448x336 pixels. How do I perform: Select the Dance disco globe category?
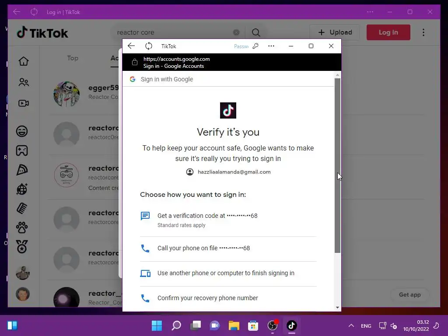coord(22,189)
